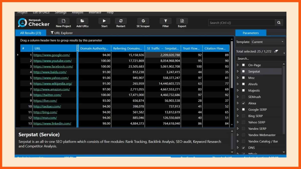This screenshot has height=169, width=301.
Task: Click the New Project toolbar icon
Action: coord(63,21)
